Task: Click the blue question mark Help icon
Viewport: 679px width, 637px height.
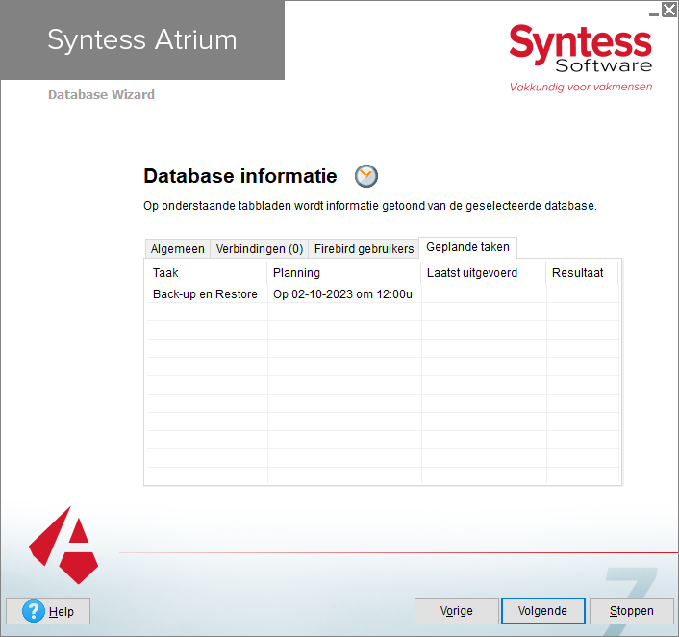Action: pos(34,611)
